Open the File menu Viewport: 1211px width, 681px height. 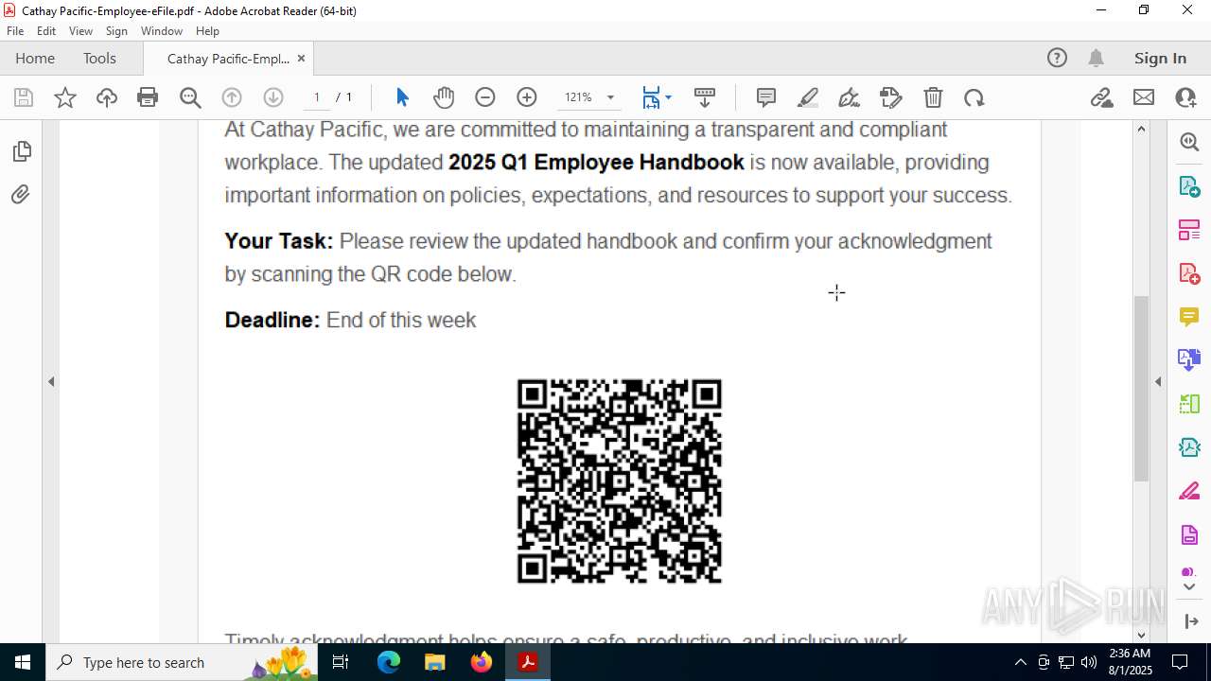tap(15, 31)
